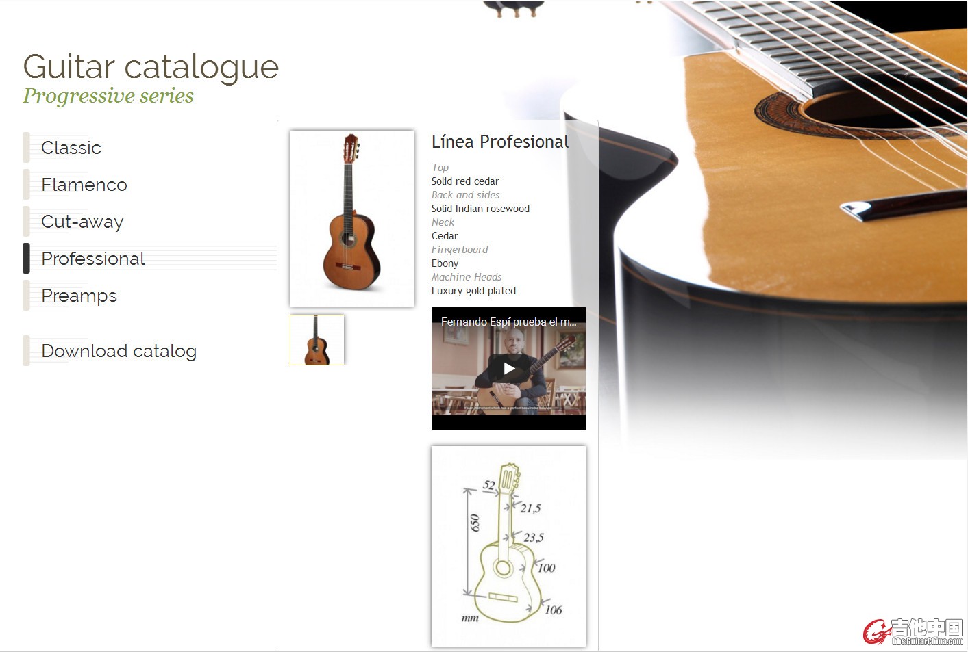Click the Download catalog link
Screen dimensions: 968x652
(119, 351)
